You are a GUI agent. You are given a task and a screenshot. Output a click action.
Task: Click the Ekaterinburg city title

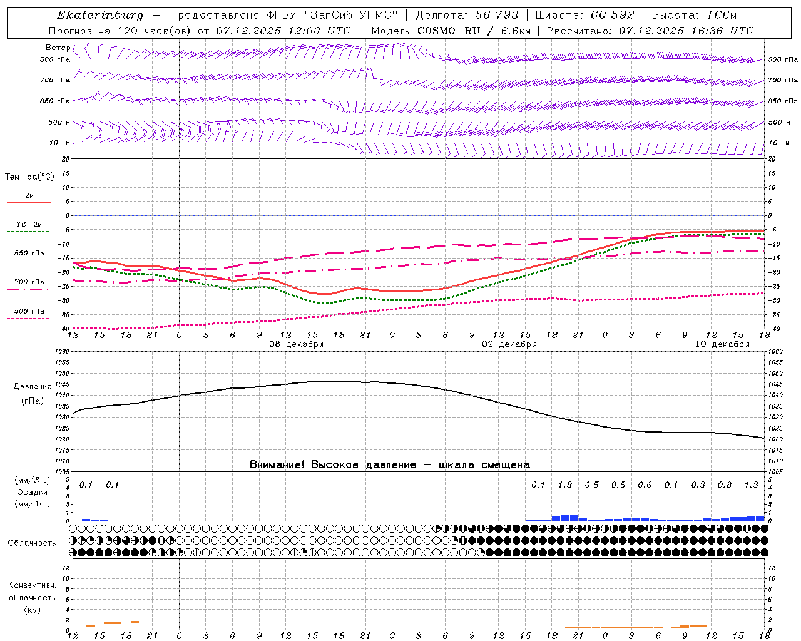coord(100,15)
